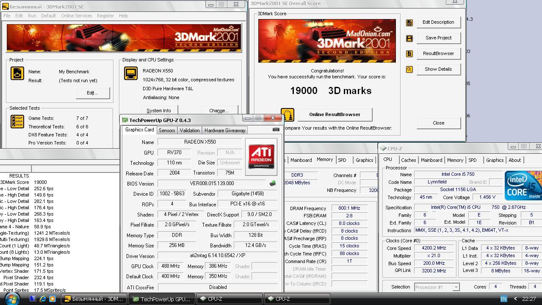Image resolution: width=542 pixels, height=305 pixels.
Task: Click the GPU Clock 488 MHz field
Action: point(170,266)
